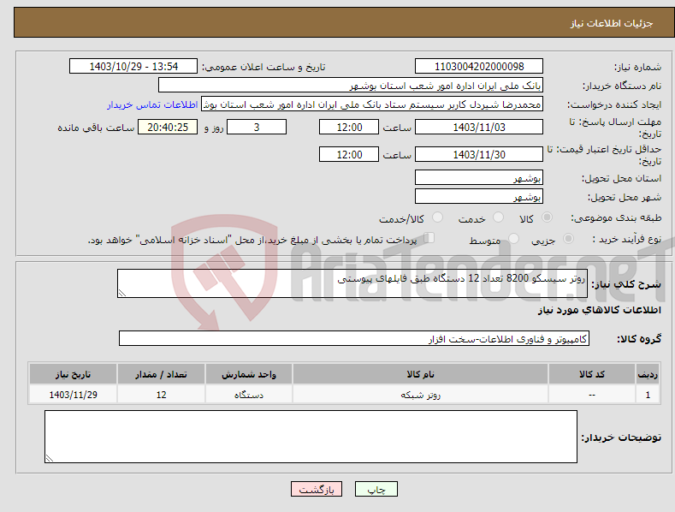Screen dimensions: 675x512
Task: Select the کالا radio button
Action: click(547, 217)
